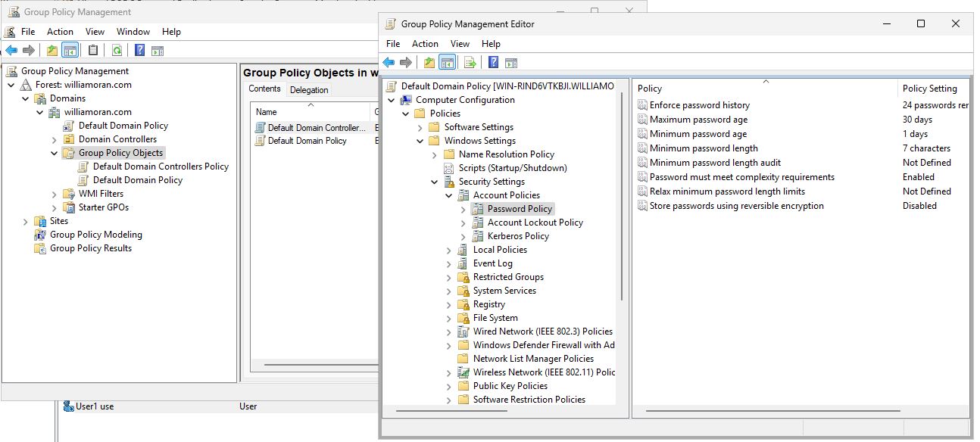Click the Back navigation arrow in the Editor toolbar

390,61
